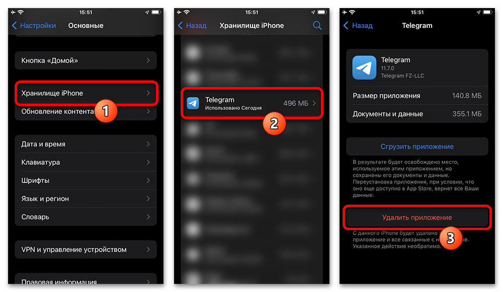This screenshot has width=503, height=292.
Task: Tap the red step 3 marker badge
Action: click(450, 238)
